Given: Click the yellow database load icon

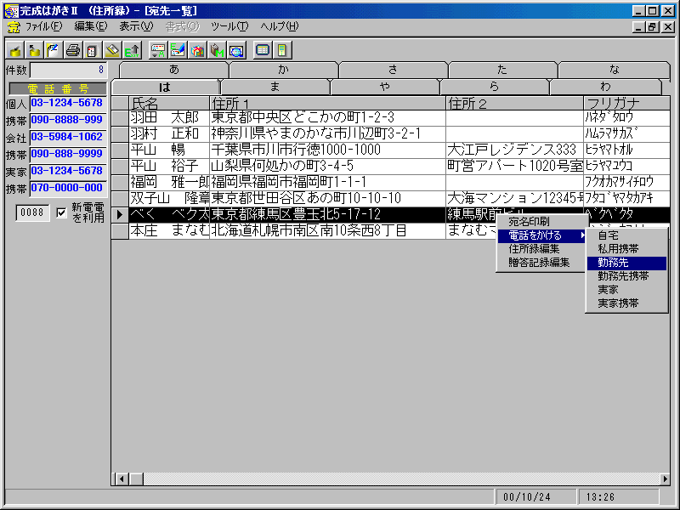Looking at the screenshot, I should coord(34,50).
